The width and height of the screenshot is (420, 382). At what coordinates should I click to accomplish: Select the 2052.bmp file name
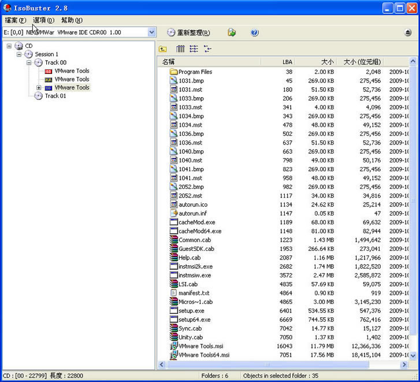(191, 187)
